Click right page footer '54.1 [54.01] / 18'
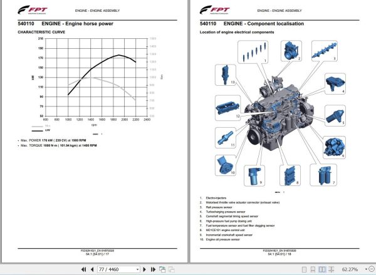 click(x=279, y=254)
